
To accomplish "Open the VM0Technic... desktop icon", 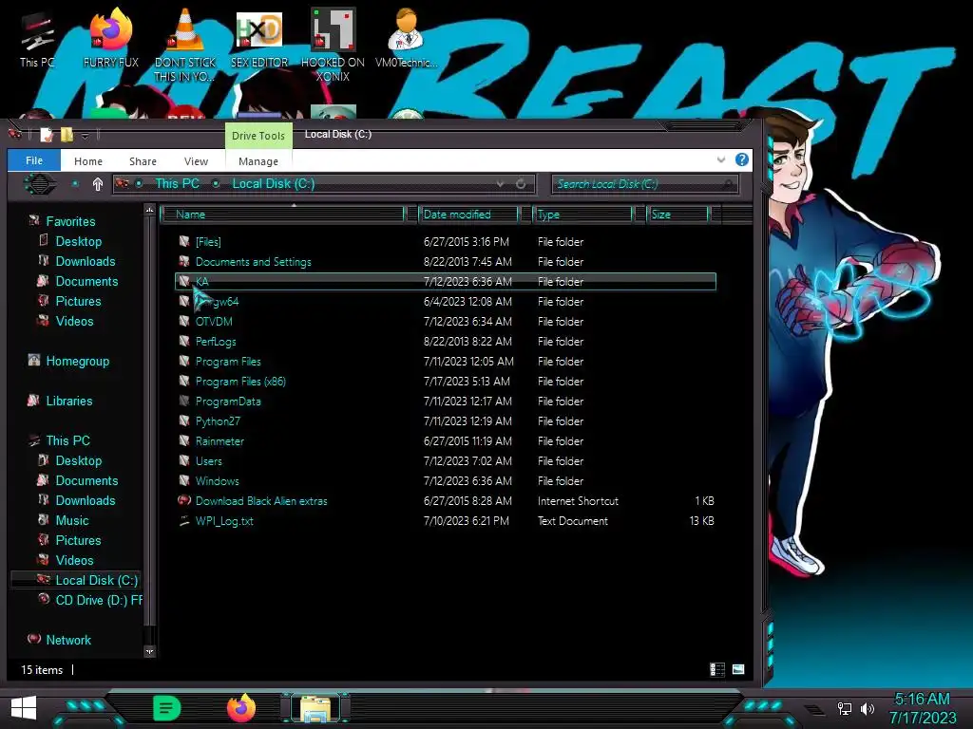I will 406,37.
